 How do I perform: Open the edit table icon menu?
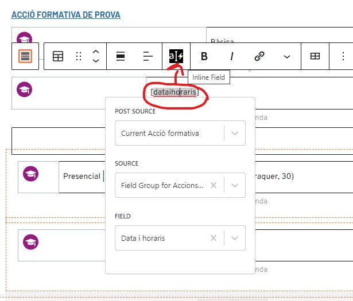pyautogui.click(x=315, y=56)
